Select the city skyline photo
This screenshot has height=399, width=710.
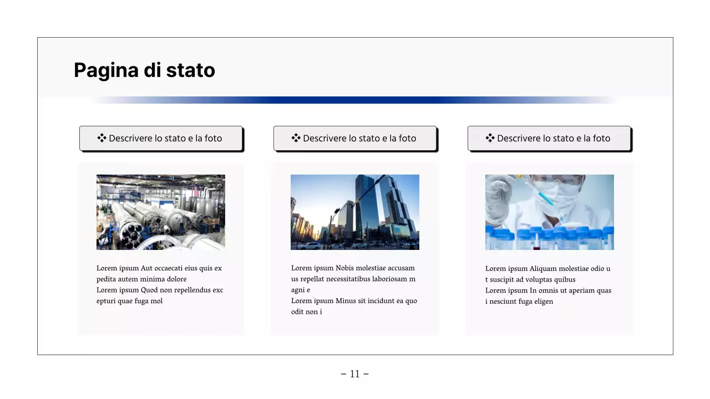pos(354,212)
